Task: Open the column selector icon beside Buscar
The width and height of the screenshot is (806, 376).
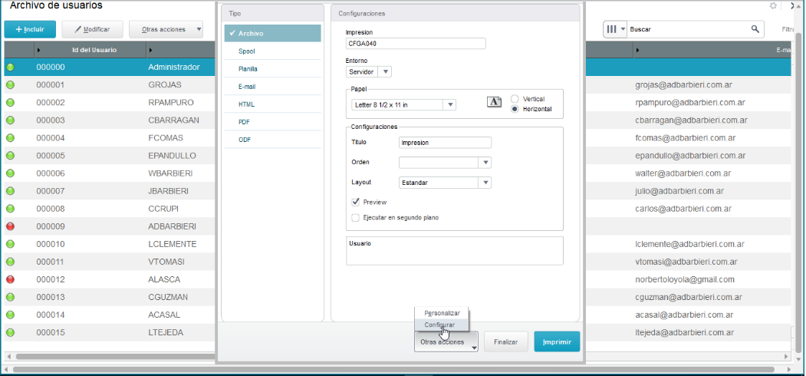Action: (611, 29)
